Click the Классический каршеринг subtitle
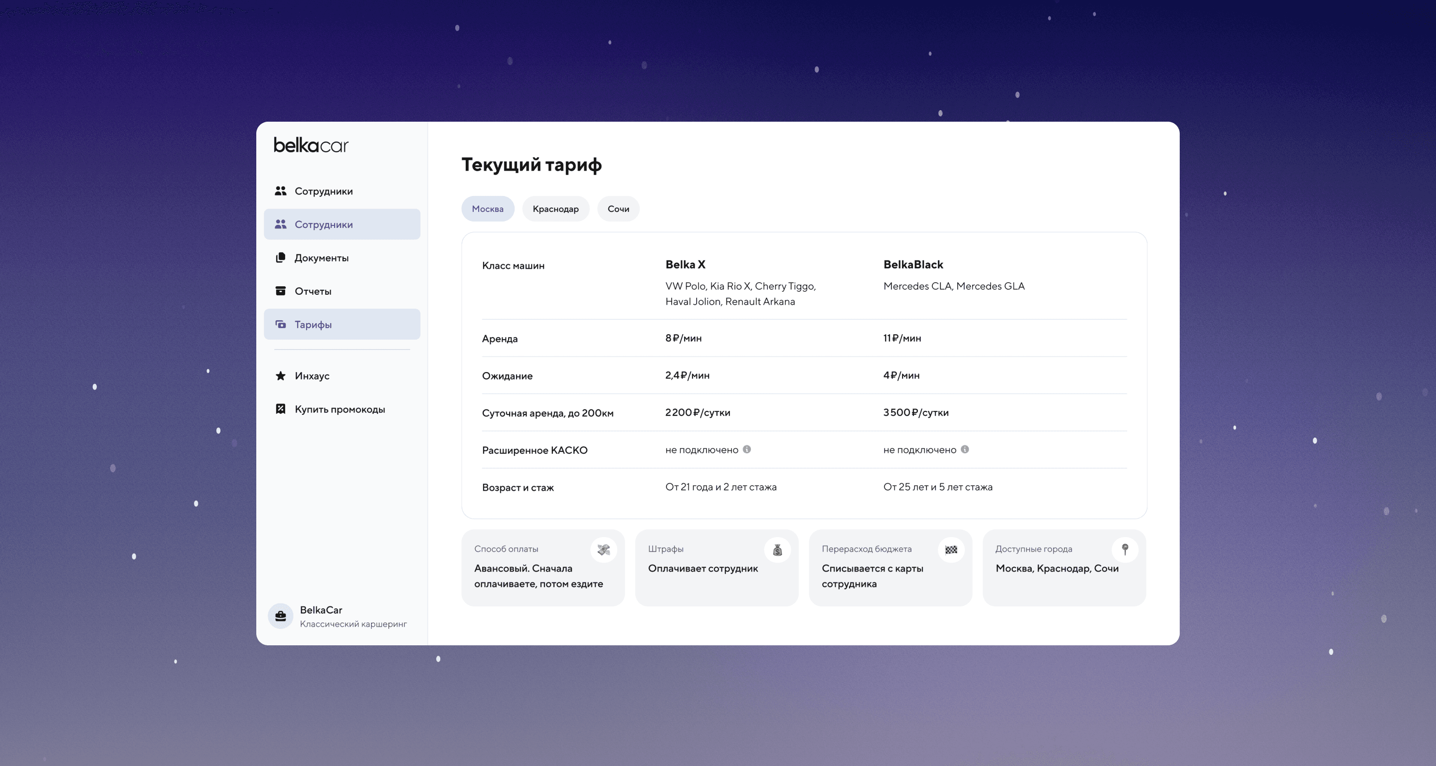Screen dimensions: 1436x766 pos(354,624)
